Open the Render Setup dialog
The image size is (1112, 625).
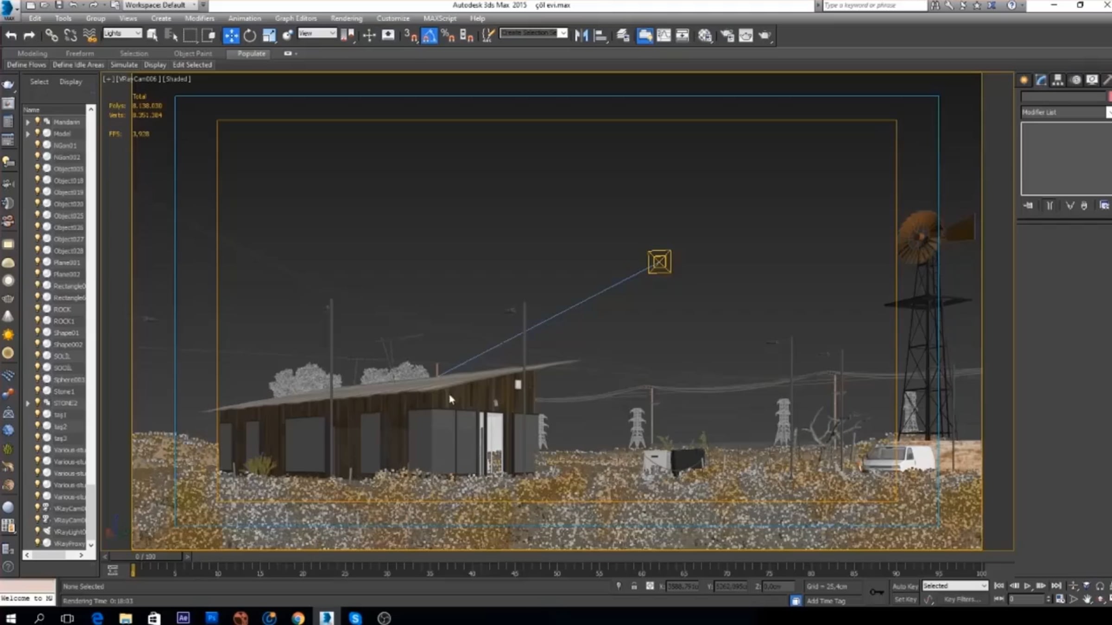(727, 35)
